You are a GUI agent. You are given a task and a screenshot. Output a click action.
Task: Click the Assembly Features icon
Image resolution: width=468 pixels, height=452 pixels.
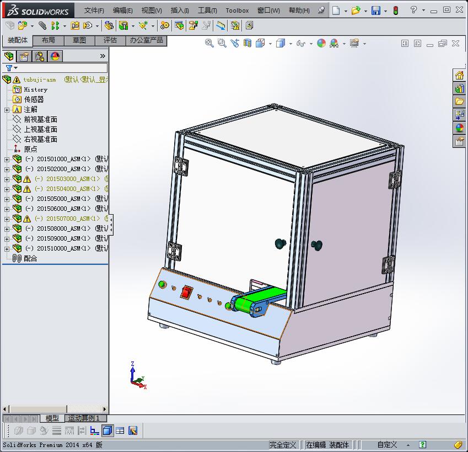(123, 26)
